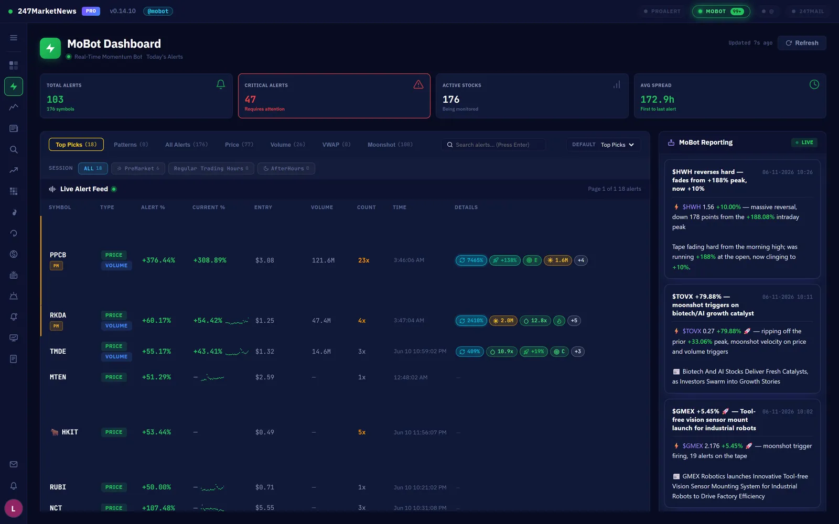Viewport: 839px width, 524px height.
Task: Open the hamburger menu in the sidebar
Action: (x=14, y=38)
